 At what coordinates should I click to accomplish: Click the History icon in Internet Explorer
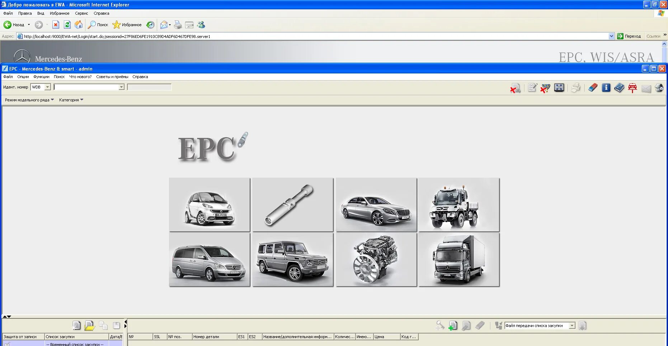coord(150,25)
